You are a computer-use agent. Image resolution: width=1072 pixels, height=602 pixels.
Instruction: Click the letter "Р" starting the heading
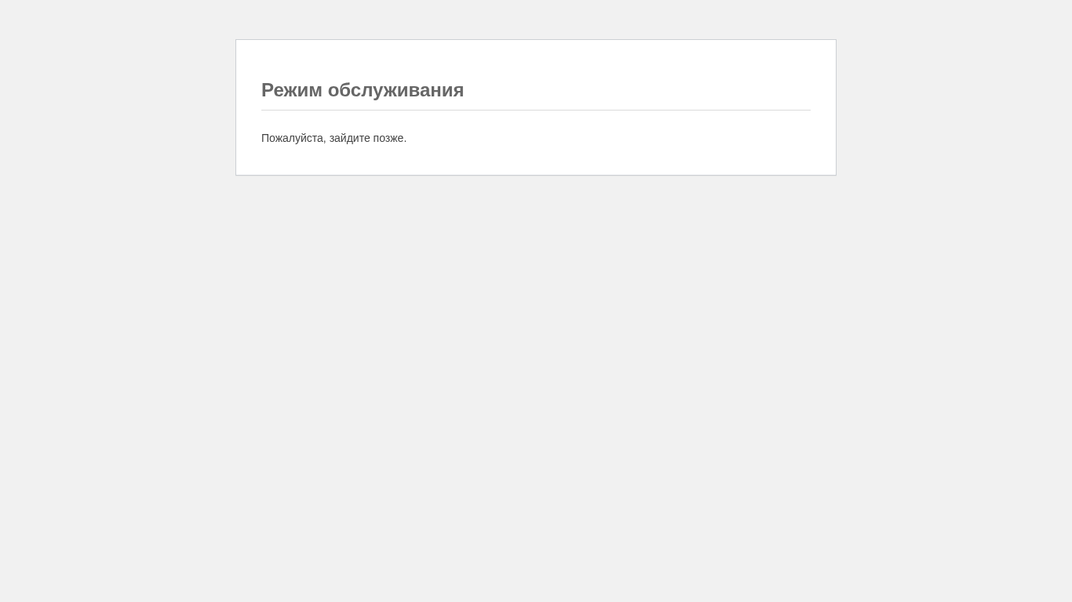click(268, 90)
